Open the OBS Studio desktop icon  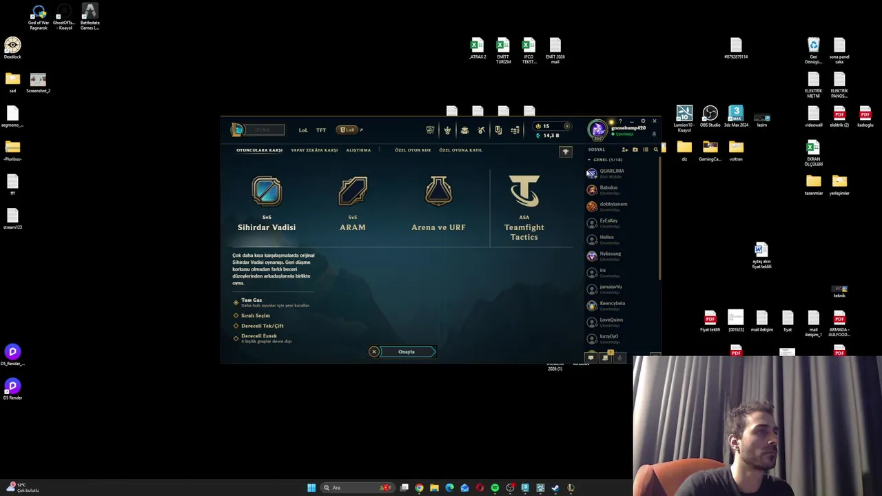click(x=710, y=117)
